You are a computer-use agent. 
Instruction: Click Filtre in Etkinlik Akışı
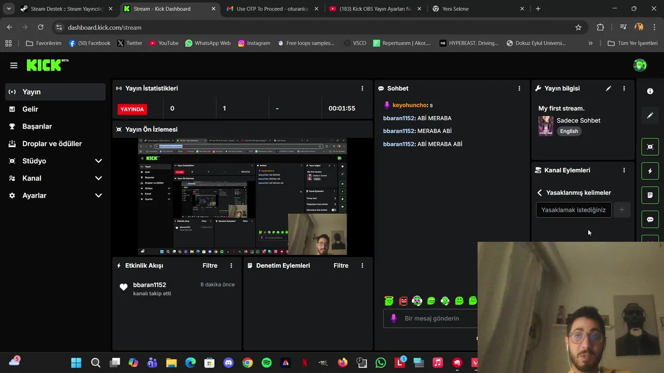210,265
